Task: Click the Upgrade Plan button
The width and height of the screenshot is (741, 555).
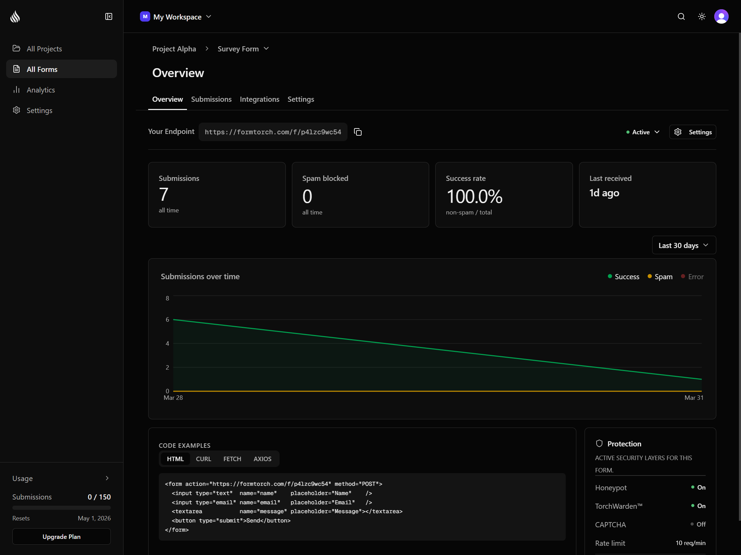Action: (x=61, y=536)
